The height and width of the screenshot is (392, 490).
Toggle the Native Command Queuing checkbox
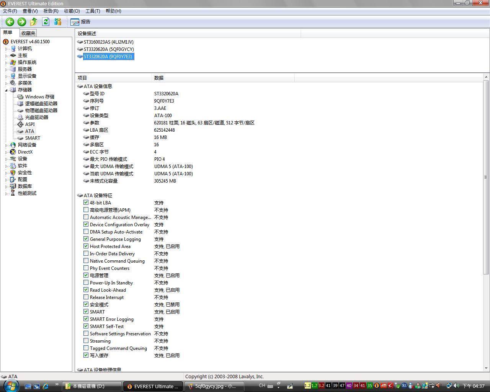click(86, 261)
